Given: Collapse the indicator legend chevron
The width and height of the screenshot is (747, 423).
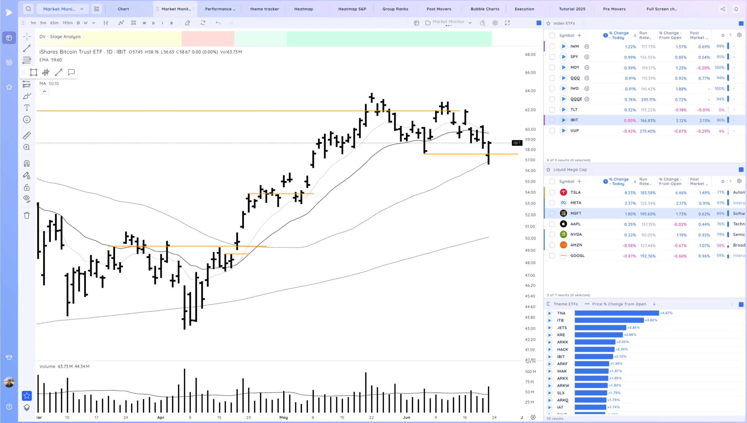Looking at the screenshot, I should [x=44, y=91].
